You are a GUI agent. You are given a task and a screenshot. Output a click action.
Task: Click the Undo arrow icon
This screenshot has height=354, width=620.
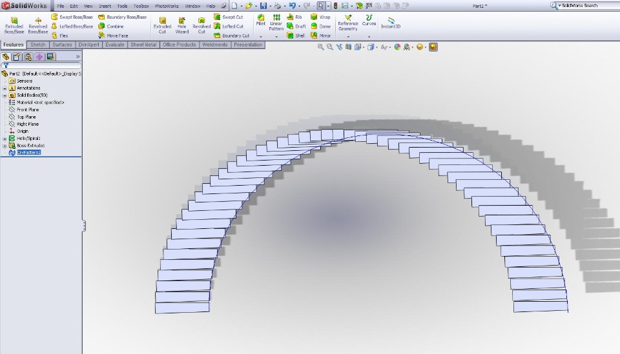click(292, 6)
